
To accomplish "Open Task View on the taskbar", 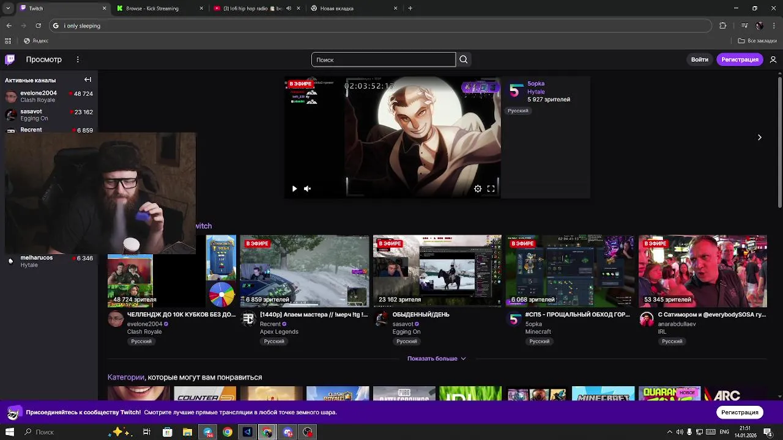I will tap(147, 432).
